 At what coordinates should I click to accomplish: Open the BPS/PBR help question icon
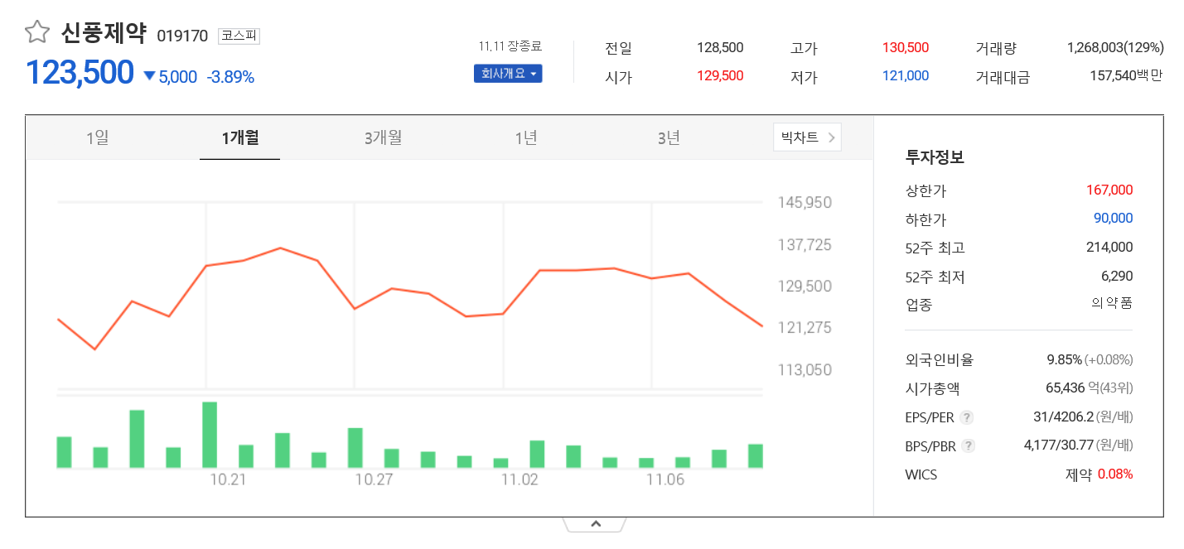(968, 446)
